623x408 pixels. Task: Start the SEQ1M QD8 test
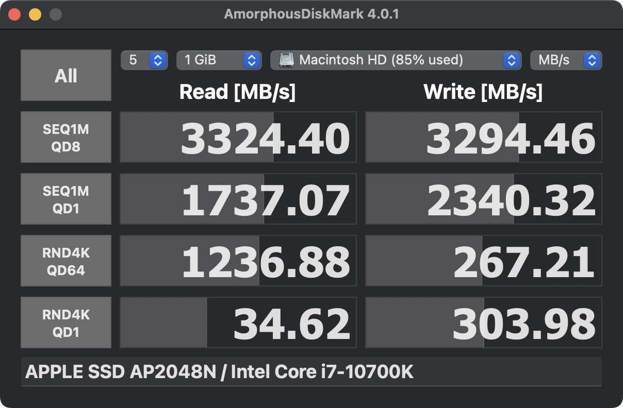click(66, 137)
